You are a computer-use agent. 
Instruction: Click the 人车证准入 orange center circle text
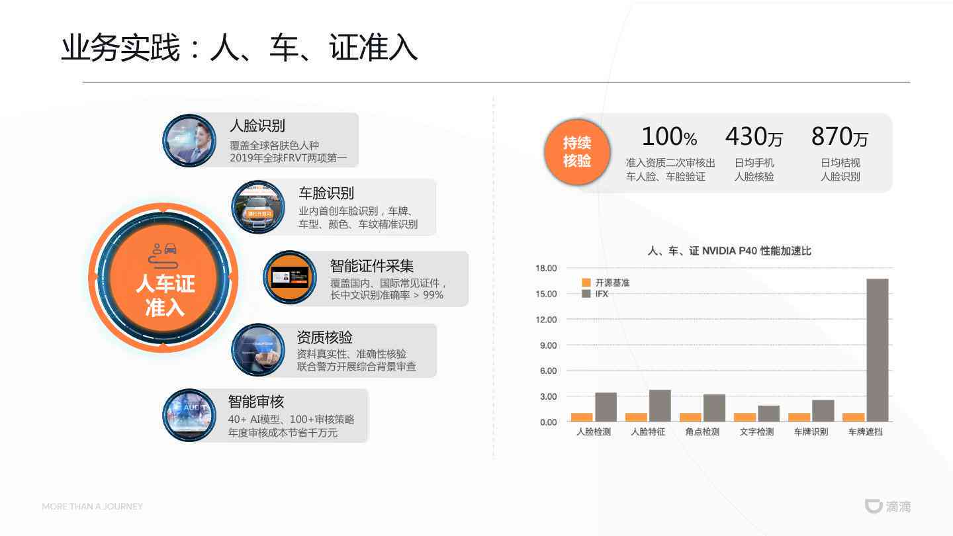pos(165,296)
